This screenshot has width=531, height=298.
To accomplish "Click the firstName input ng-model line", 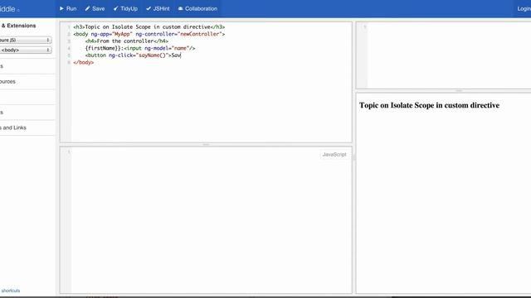I will [140, 48].
